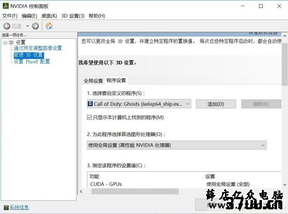Image resolution: width=288 pixels, height=214 pixels.
Task: Click the 删除(R) button
Action: tap(261, 104)
